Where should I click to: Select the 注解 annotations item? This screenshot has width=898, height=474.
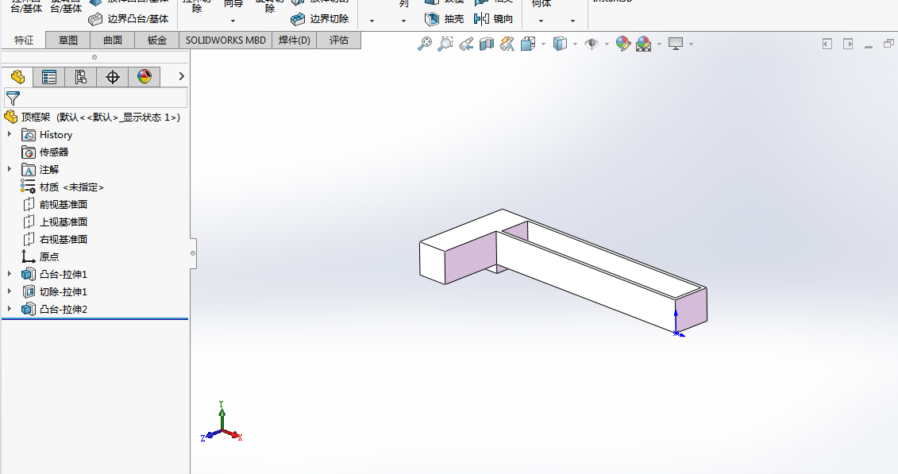pos(40,170)
